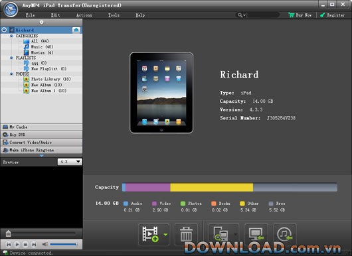
Task: Open the Make iPhone Ringtone panel
Action: pos(41,150)
